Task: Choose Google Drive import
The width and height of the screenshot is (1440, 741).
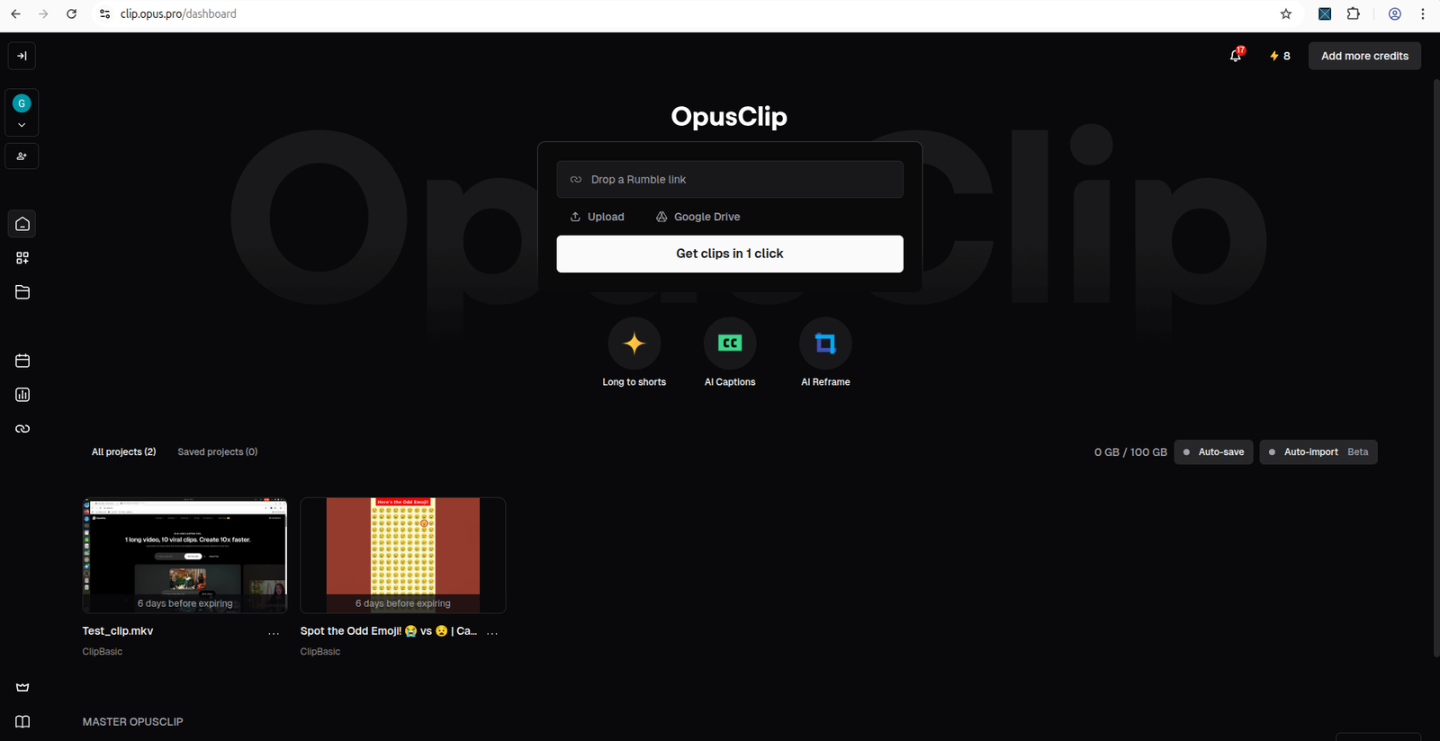Action: [697, 217]
